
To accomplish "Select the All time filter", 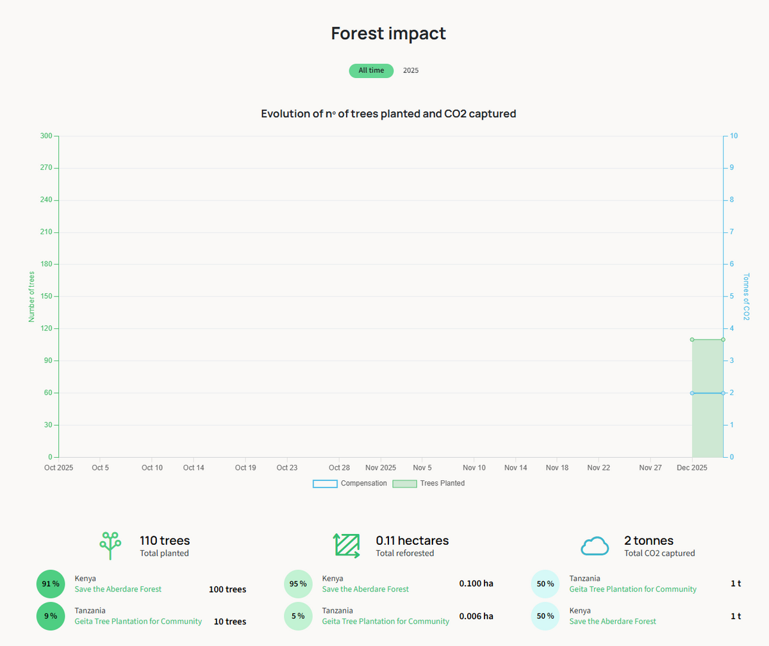I will pos(371,70).
